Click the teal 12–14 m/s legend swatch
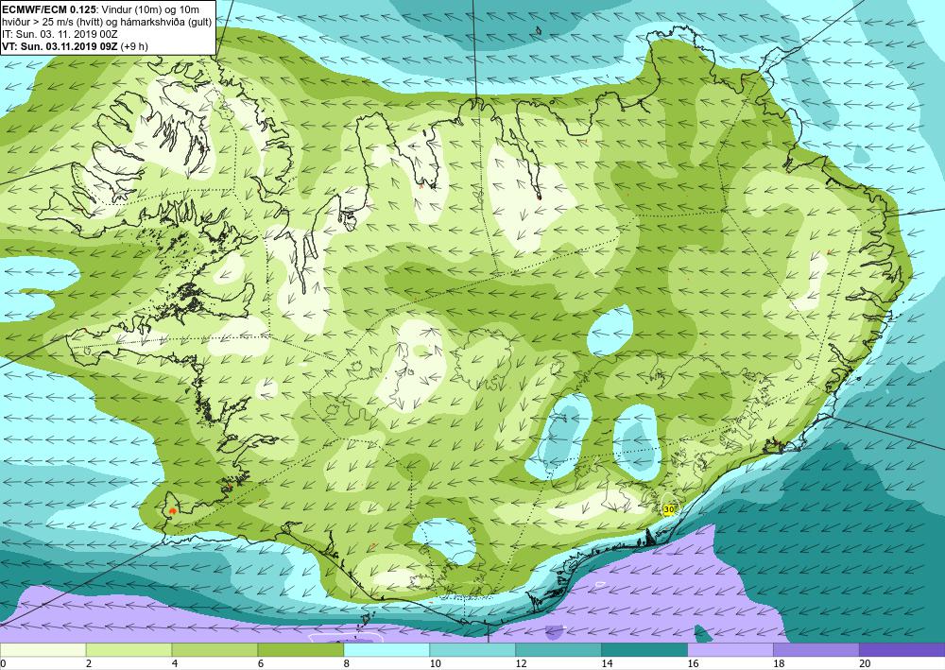945x670 pixels. click(x=558, y=650)
